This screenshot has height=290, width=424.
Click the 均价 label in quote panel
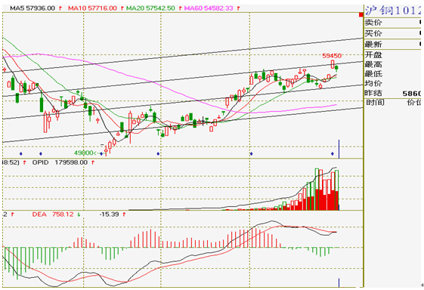[373, 83]
